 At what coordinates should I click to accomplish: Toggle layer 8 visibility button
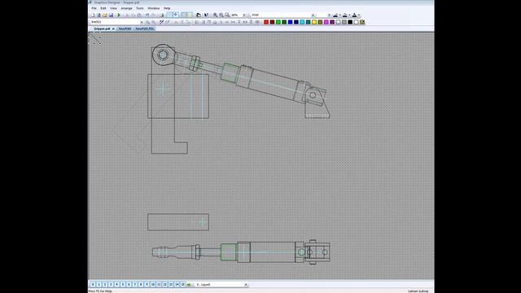(x=141, y=285)
